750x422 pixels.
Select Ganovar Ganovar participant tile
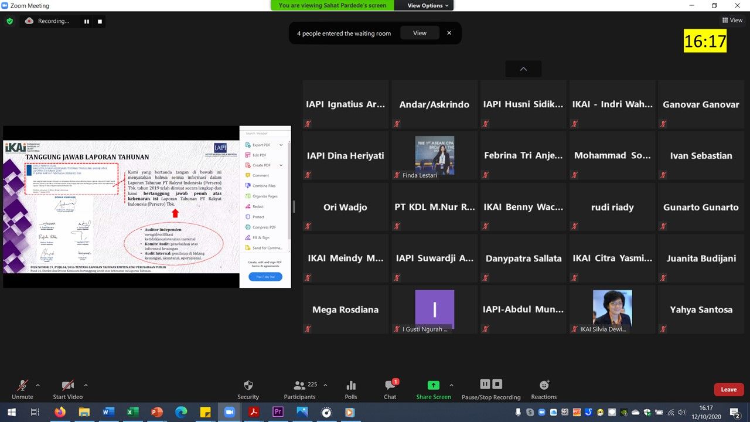(701, 104)
